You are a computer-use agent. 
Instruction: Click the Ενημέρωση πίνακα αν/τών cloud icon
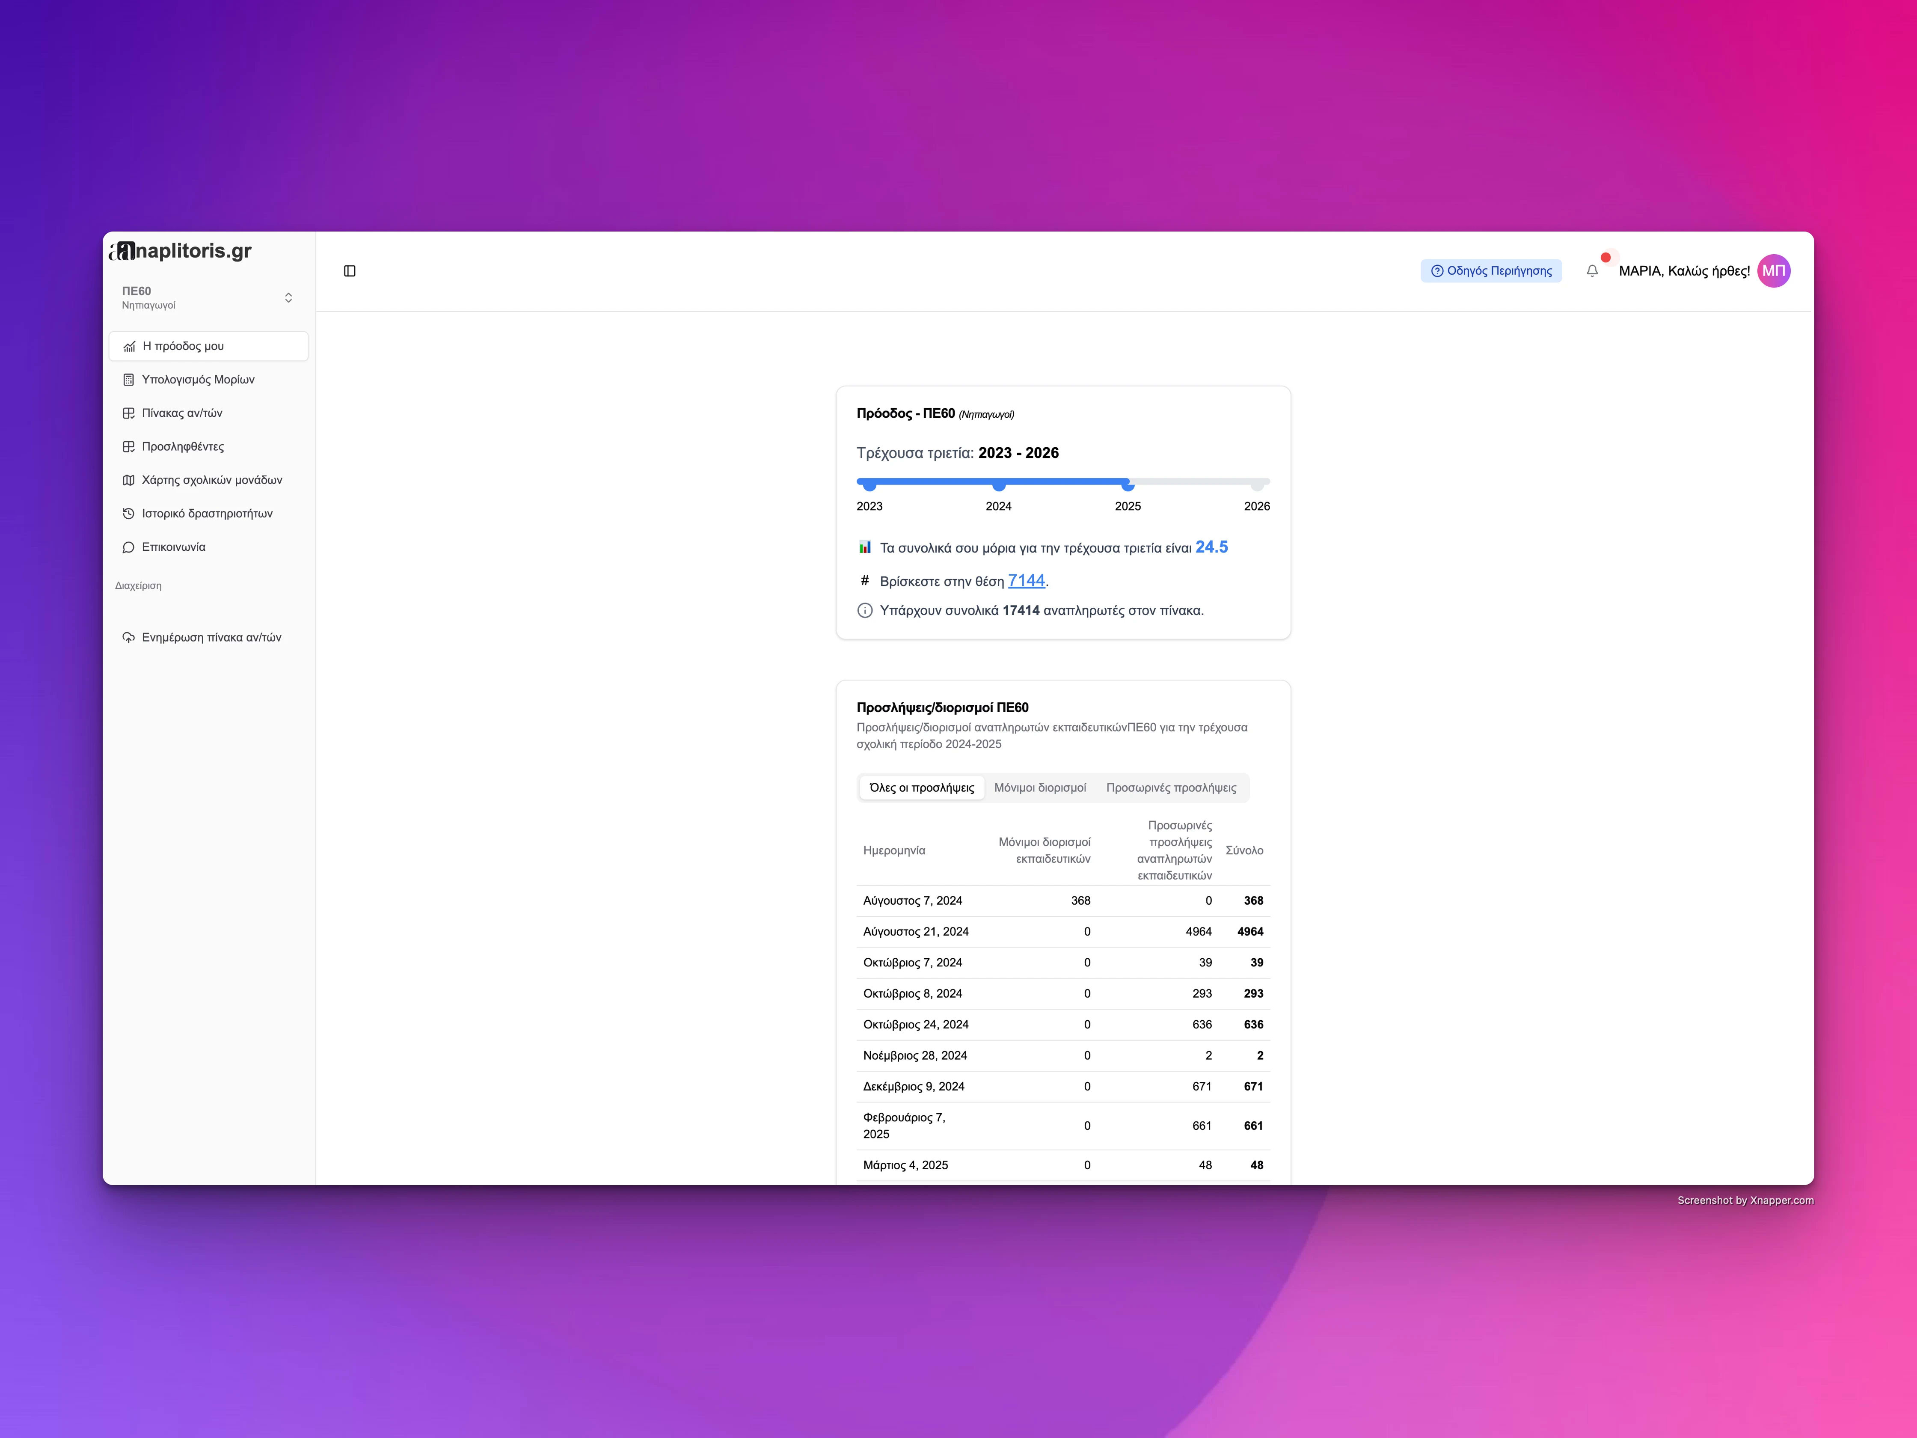pyautogui.click(x=128, y=637)
